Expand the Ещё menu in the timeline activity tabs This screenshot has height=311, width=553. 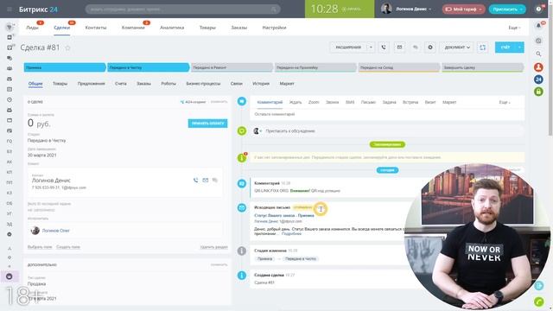pyautogui.click(x=505, y=102)
